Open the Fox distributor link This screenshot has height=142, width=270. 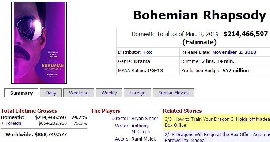click(x=148, y=52)
